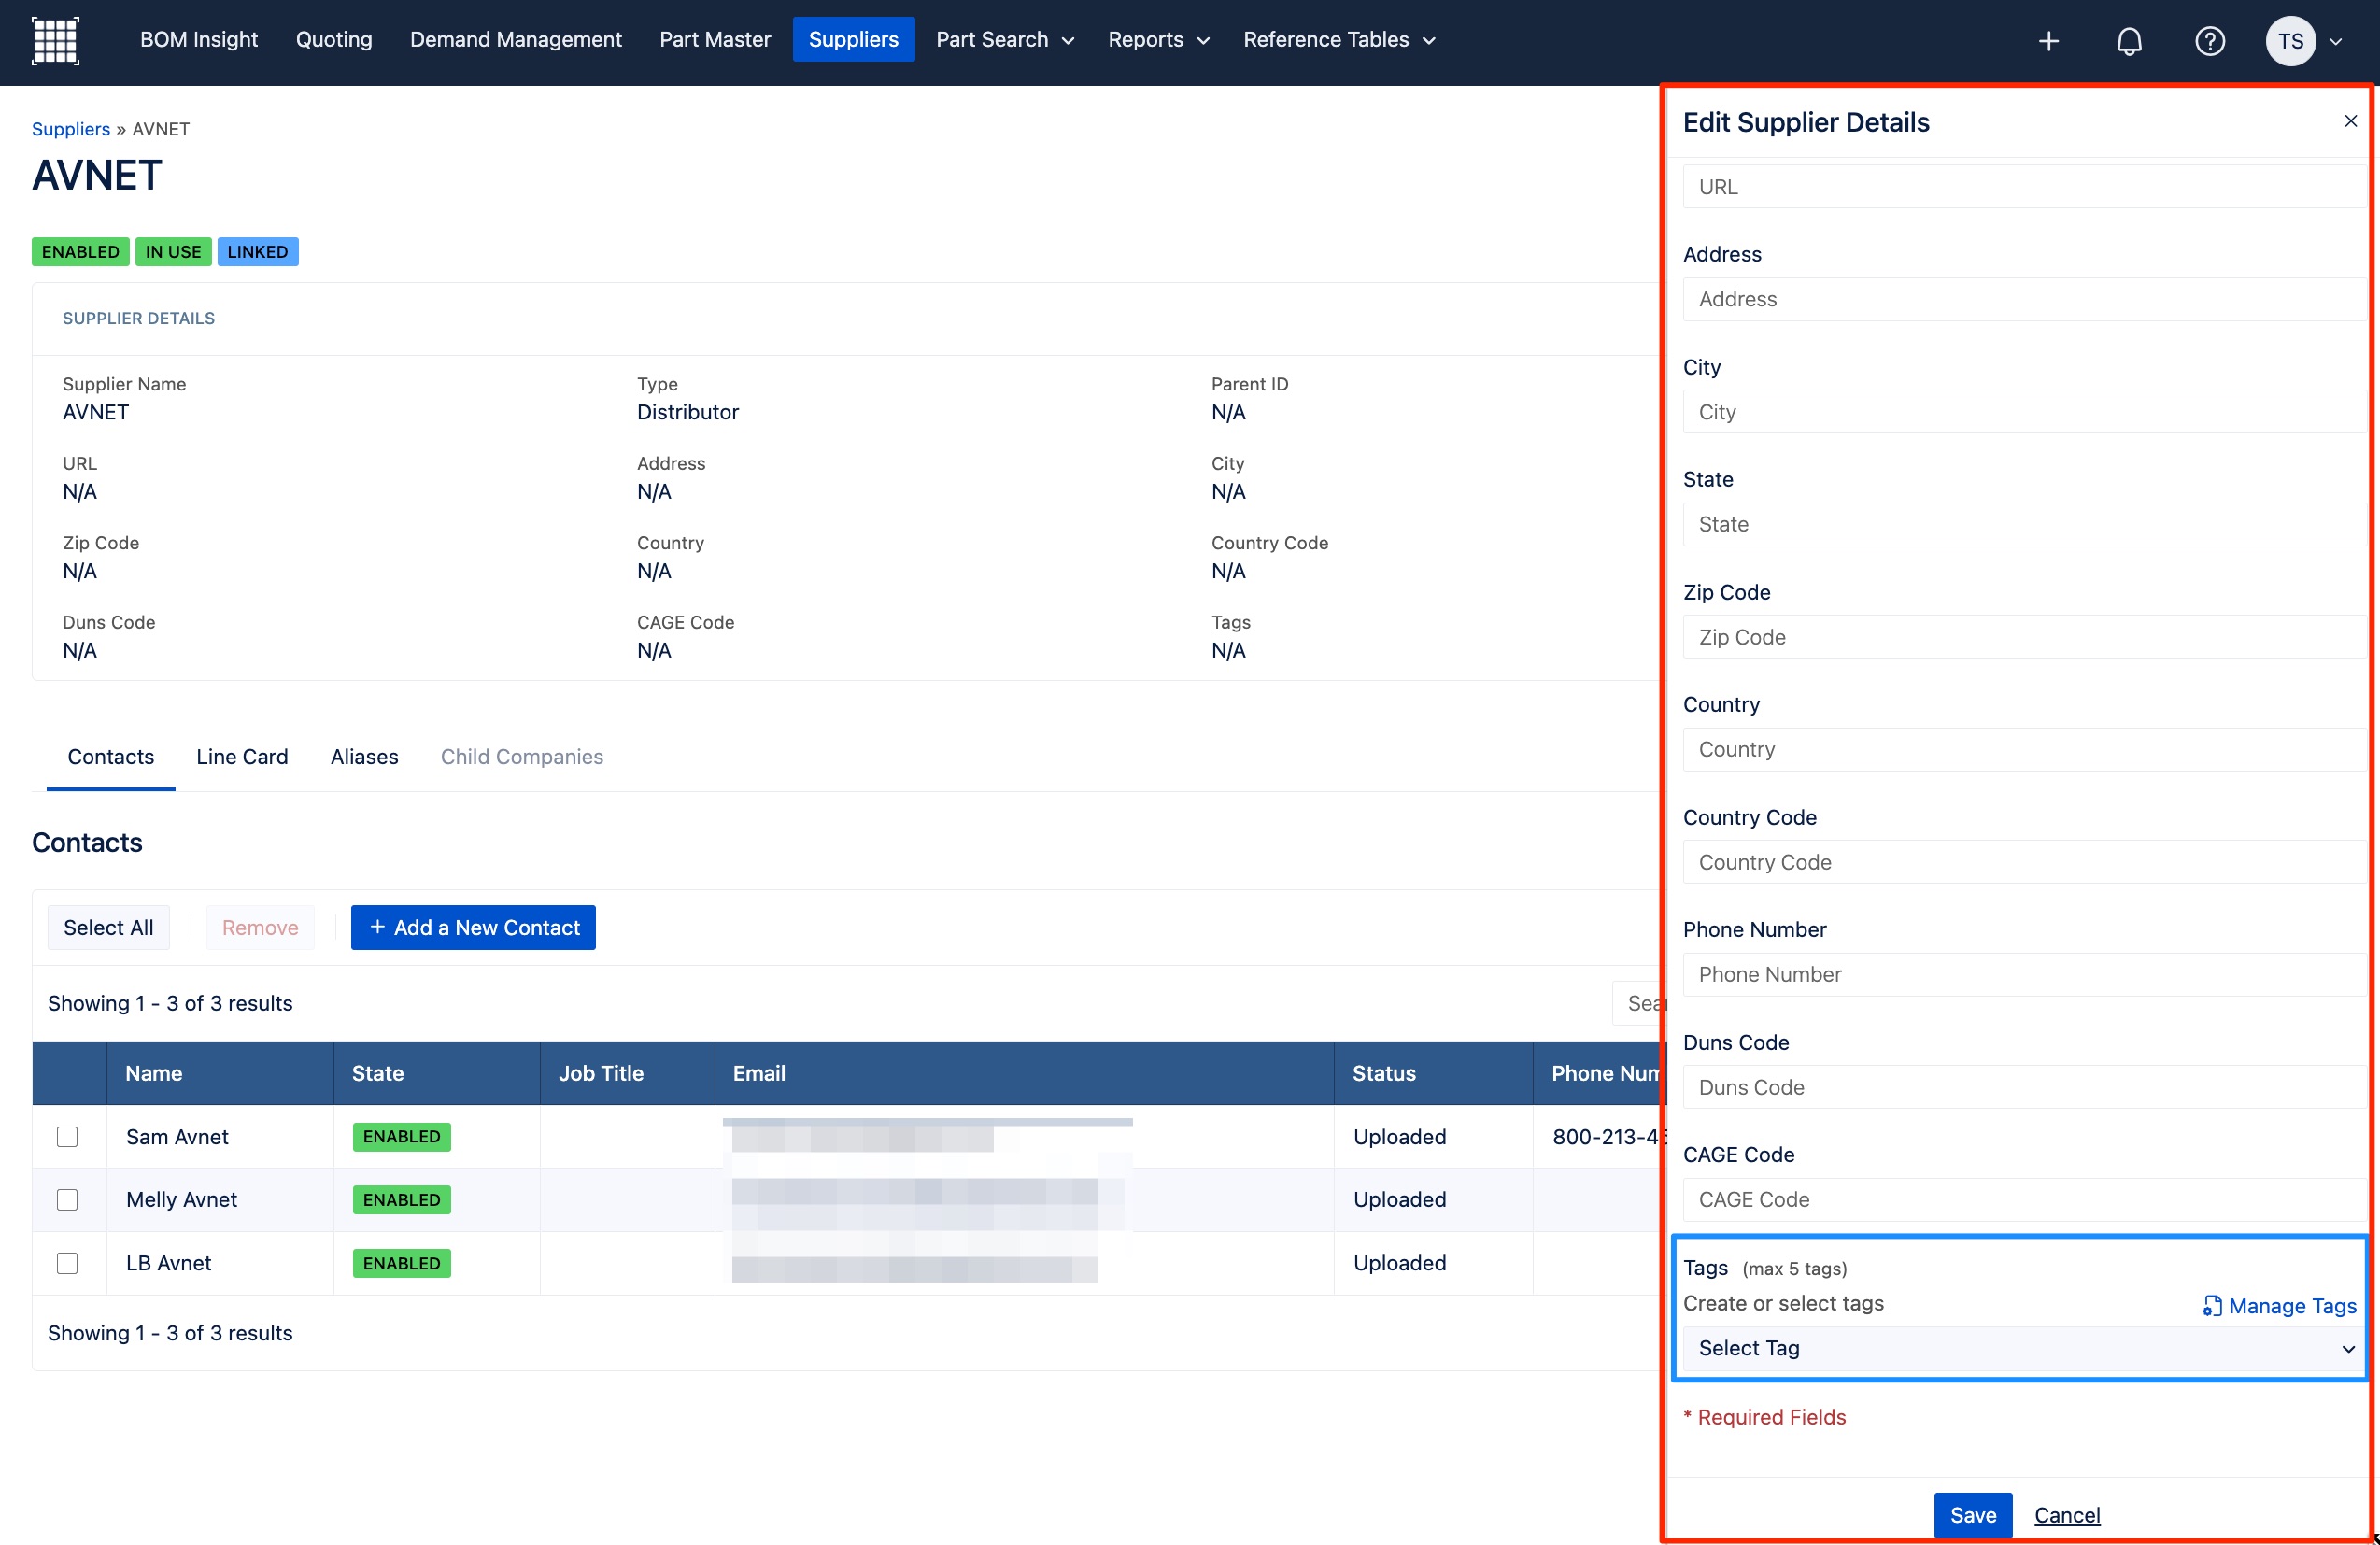Open the Reference Tables dropdown menu
The width and height of the screenshot is (2380, 1545).
(x=1339, y=39)
